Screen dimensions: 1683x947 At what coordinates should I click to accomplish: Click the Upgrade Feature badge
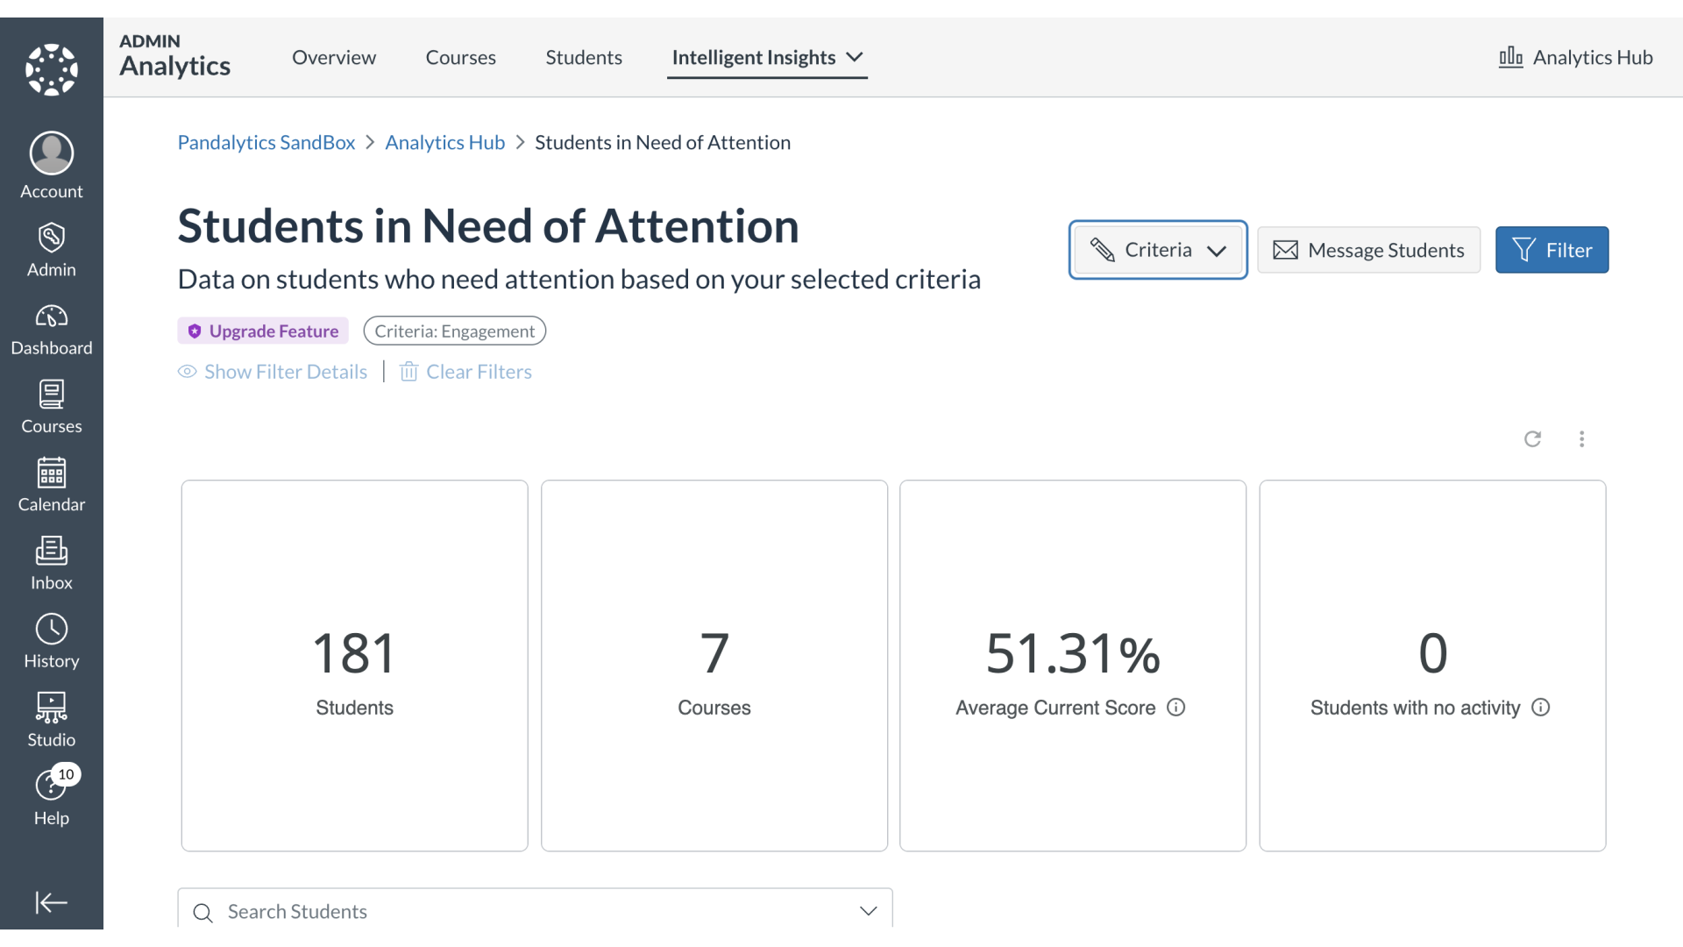[x=263, y=331]
